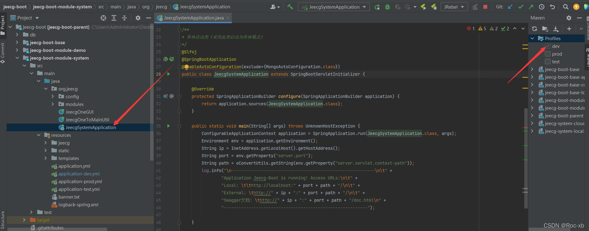Viewport: 589px width, 231px height.
Task: Click run gutter arrow beside class declaration
Action: [x=169, y=74]
